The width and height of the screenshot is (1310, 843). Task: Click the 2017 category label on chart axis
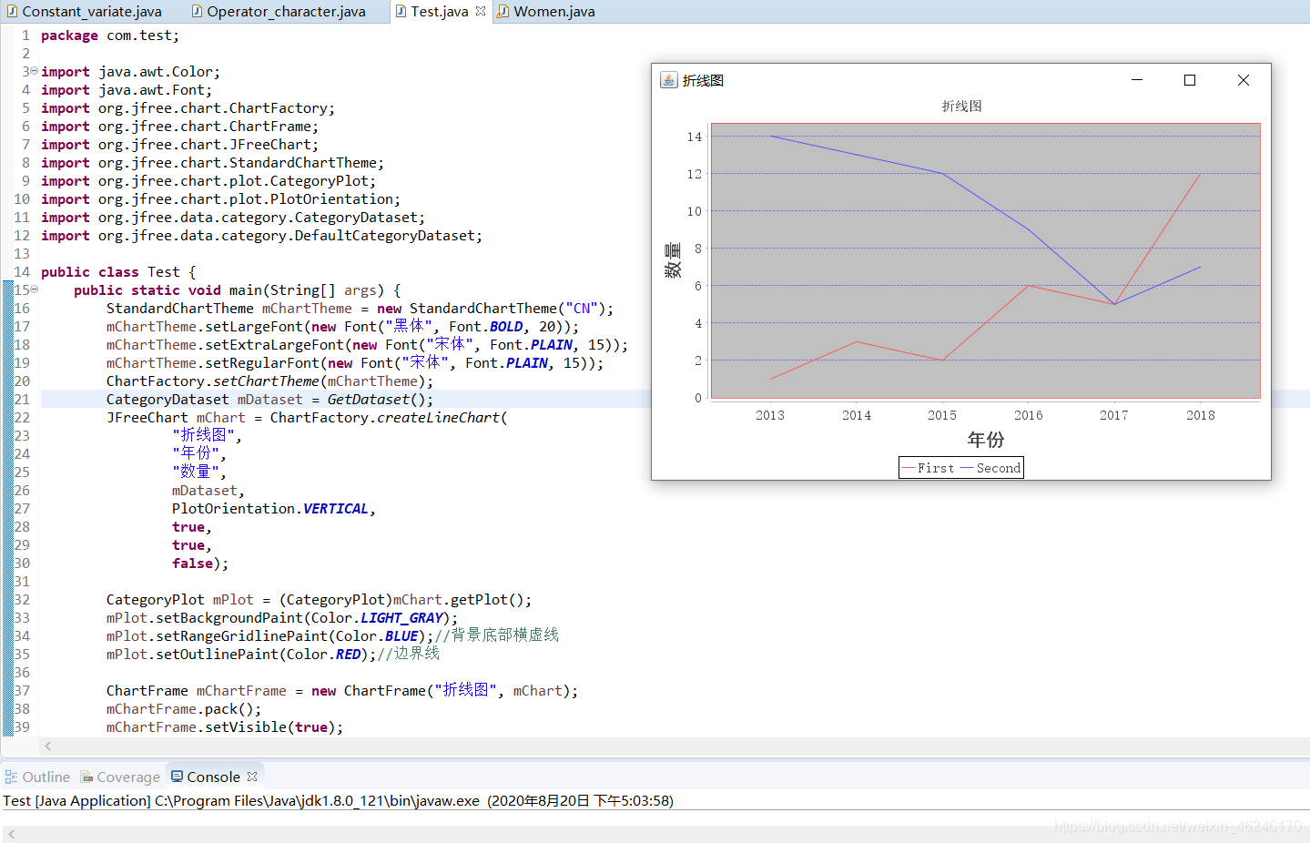[x=1114, y=415]
